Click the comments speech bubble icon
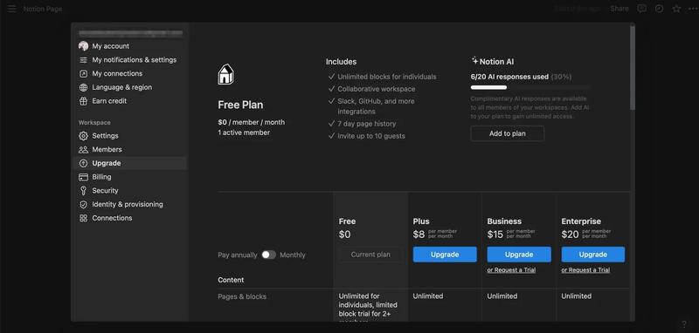Screen dimensions: 699x333 pos(641,9)
